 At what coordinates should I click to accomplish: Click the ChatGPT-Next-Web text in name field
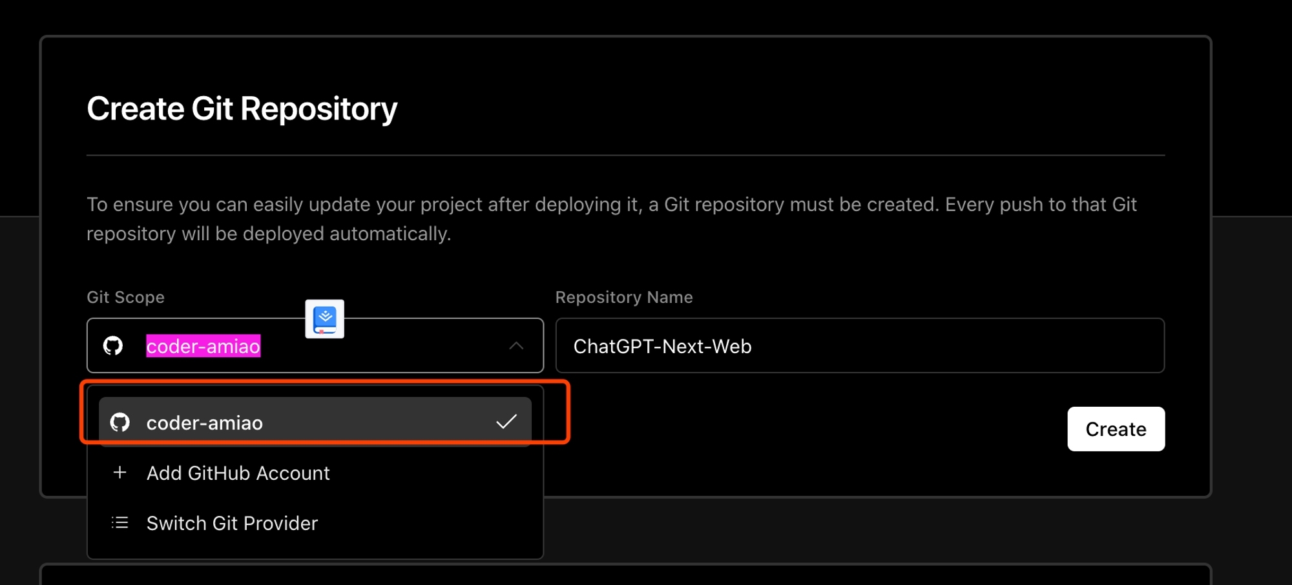pyautogui.click(x=663, y=346)
